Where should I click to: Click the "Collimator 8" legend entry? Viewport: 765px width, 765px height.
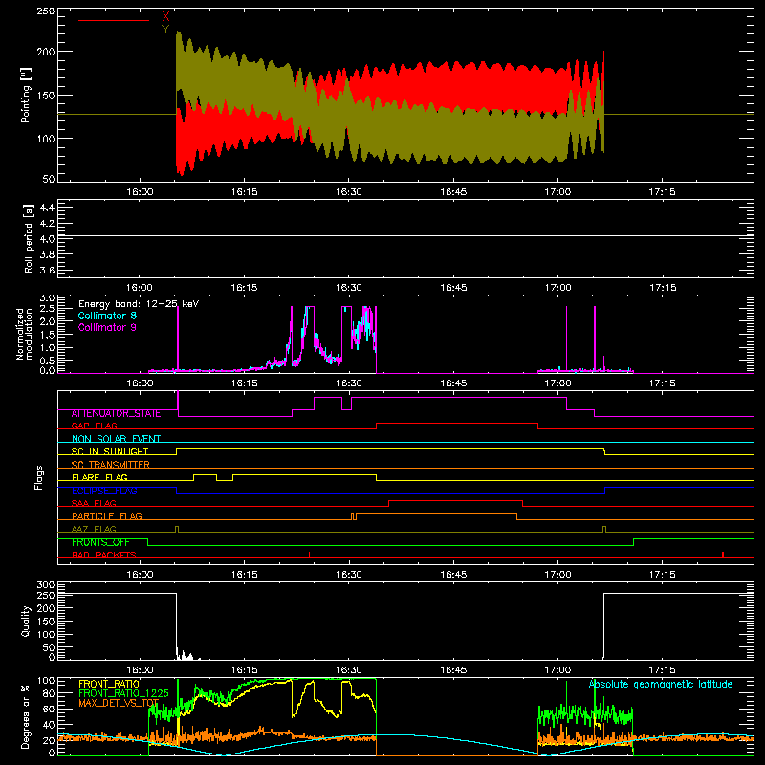[x=107, y=316]
